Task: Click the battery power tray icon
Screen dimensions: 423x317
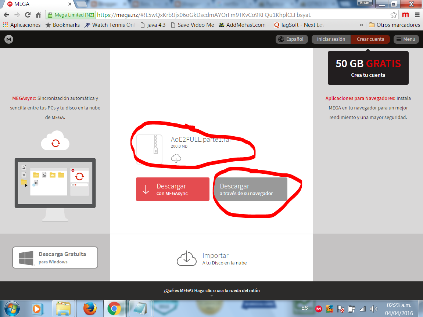Action: 351,309
